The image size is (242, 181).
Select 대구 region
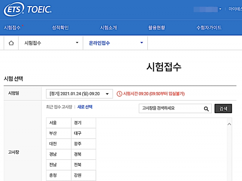pyautogui.click(x=84, y=133)
